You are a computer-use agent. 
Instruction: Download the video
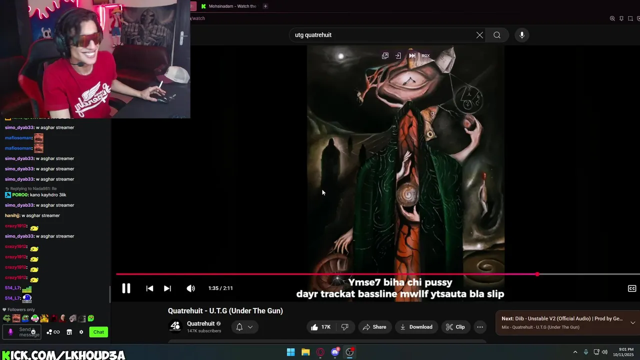pos(416,327)
